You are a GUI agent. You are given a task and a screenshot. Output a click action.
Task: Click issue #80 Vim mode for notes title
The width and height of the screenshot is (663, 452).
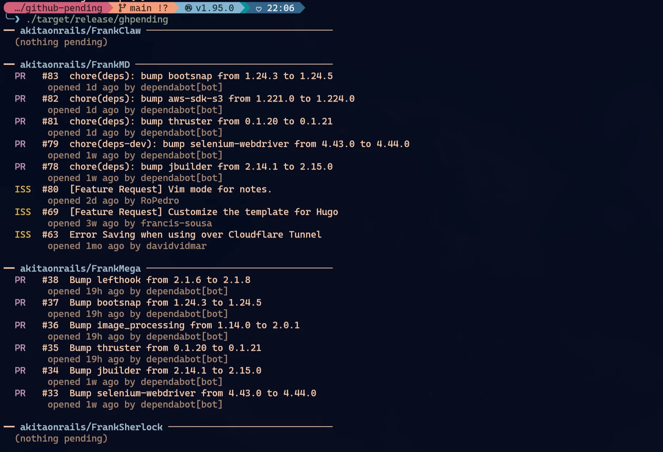170,189
